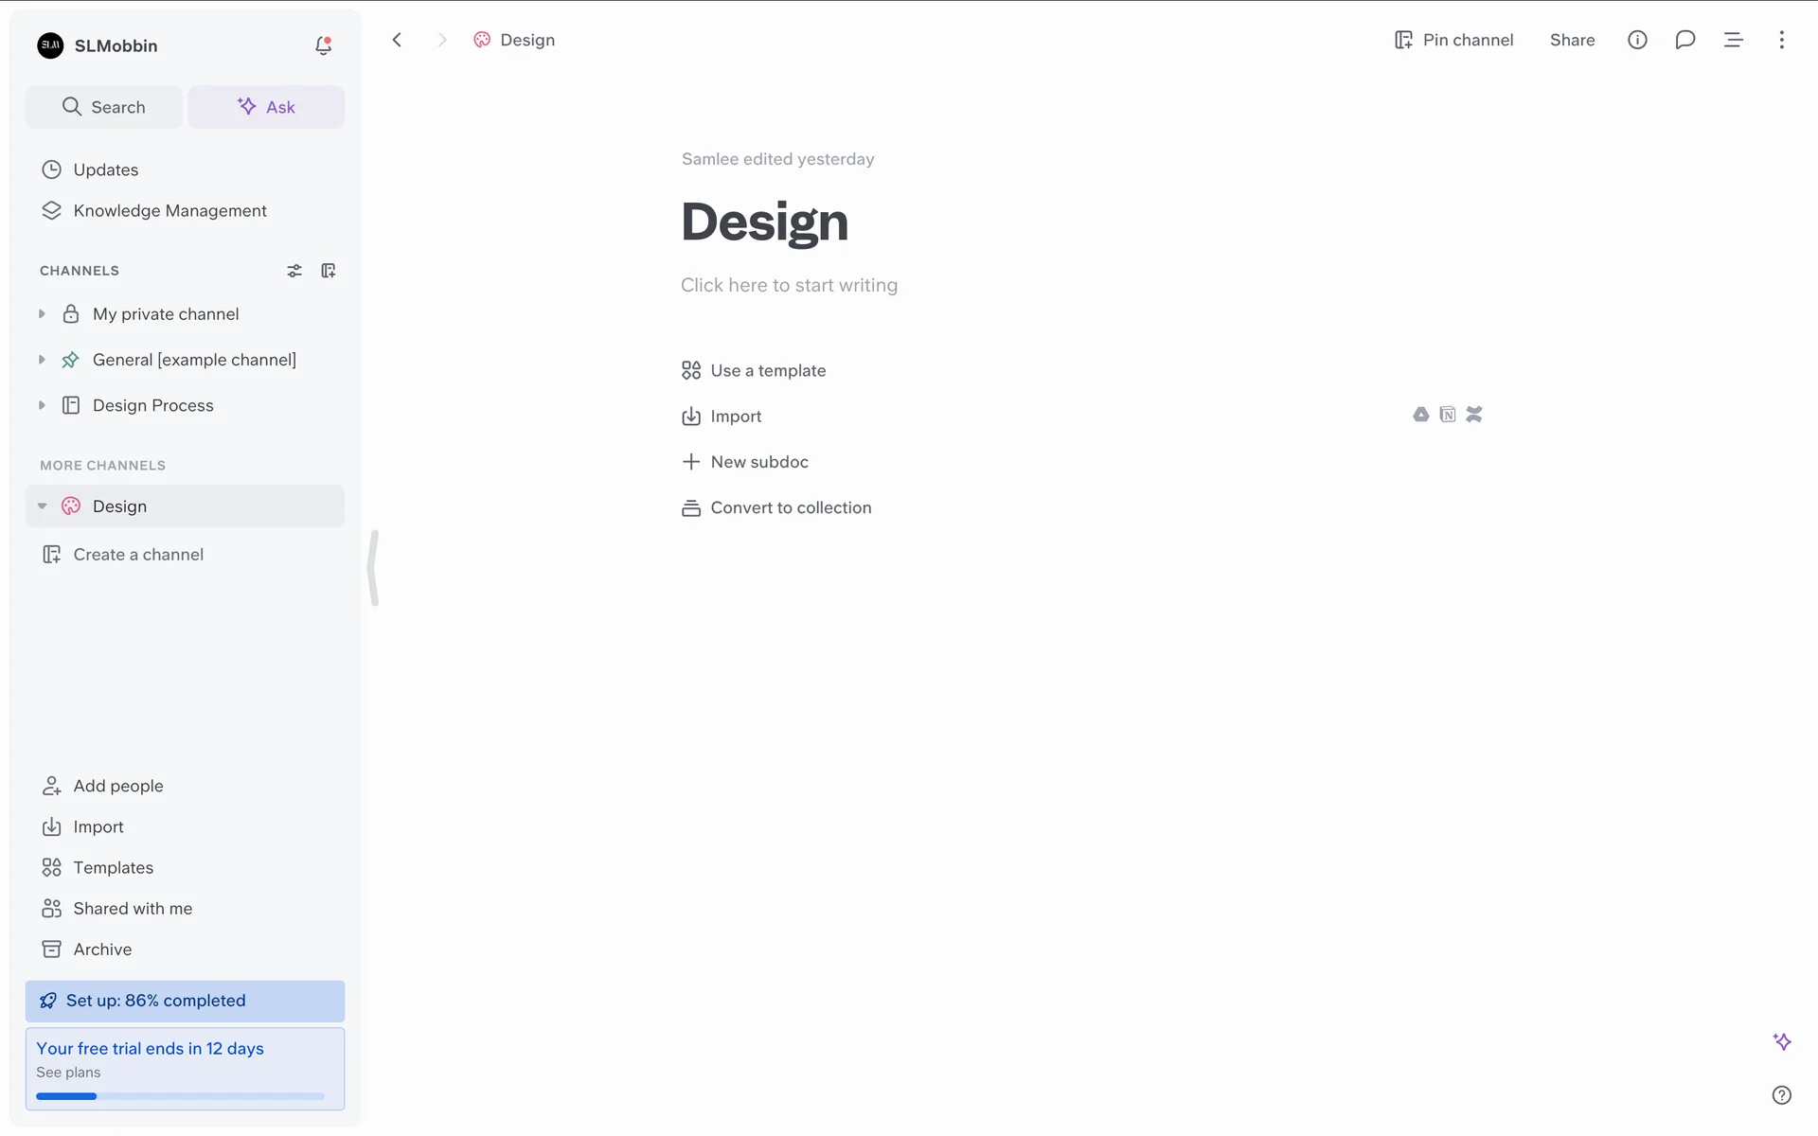Click the free trial progress bar
Image resolution: width=1818 pixels, height=1136 pixels.
point(180,1096)
